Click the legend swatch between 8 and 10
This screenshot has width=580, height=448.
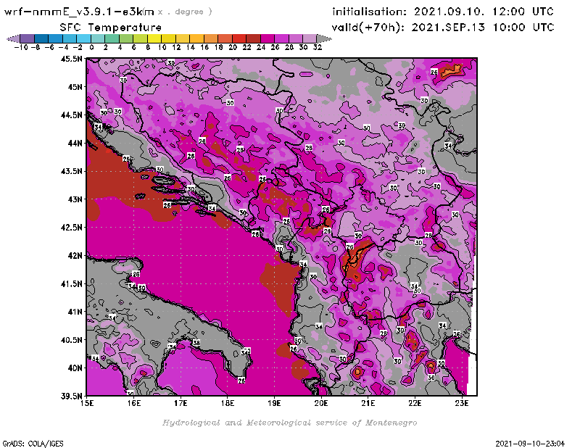[x=154, y=38]
